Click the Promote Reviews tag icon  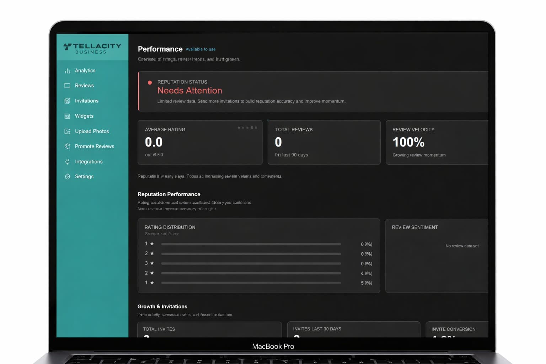pyautogui.click(x=67, y=146)
